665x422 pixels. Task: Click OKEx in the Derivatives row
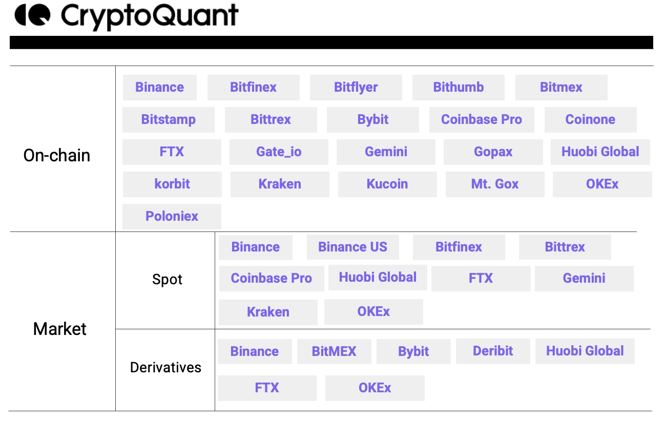375,388
